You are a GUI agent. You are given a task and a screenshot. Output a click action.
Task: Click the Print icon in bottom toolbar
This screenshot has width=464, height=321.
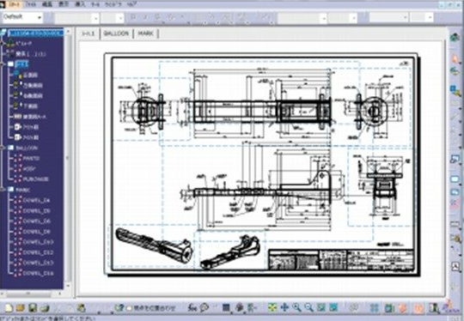pos(45,308)
